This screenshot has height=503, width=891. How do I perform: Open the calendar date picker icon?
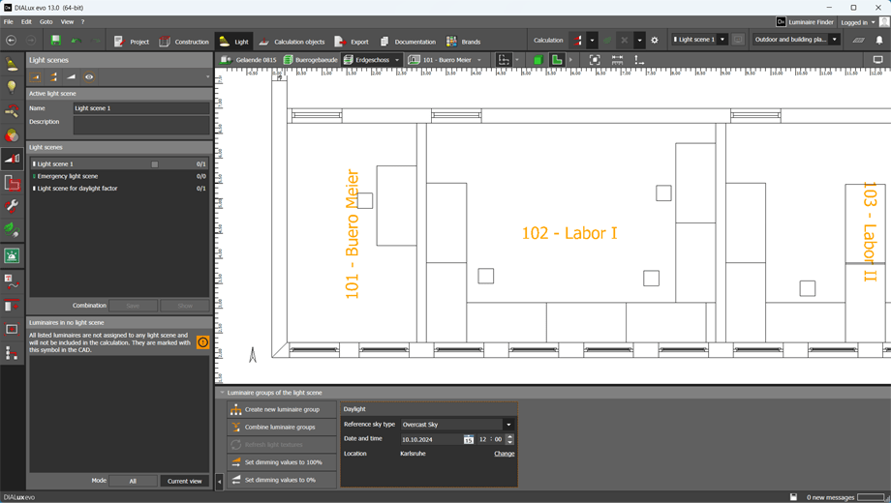click(x=468, y=439)
